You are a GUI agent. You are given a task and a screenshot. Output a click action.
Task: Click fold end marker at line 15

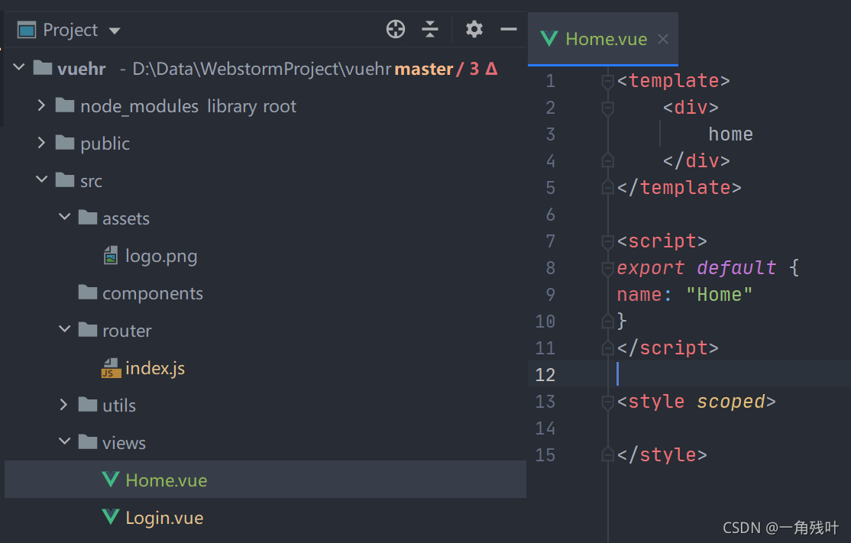(607, 454)
